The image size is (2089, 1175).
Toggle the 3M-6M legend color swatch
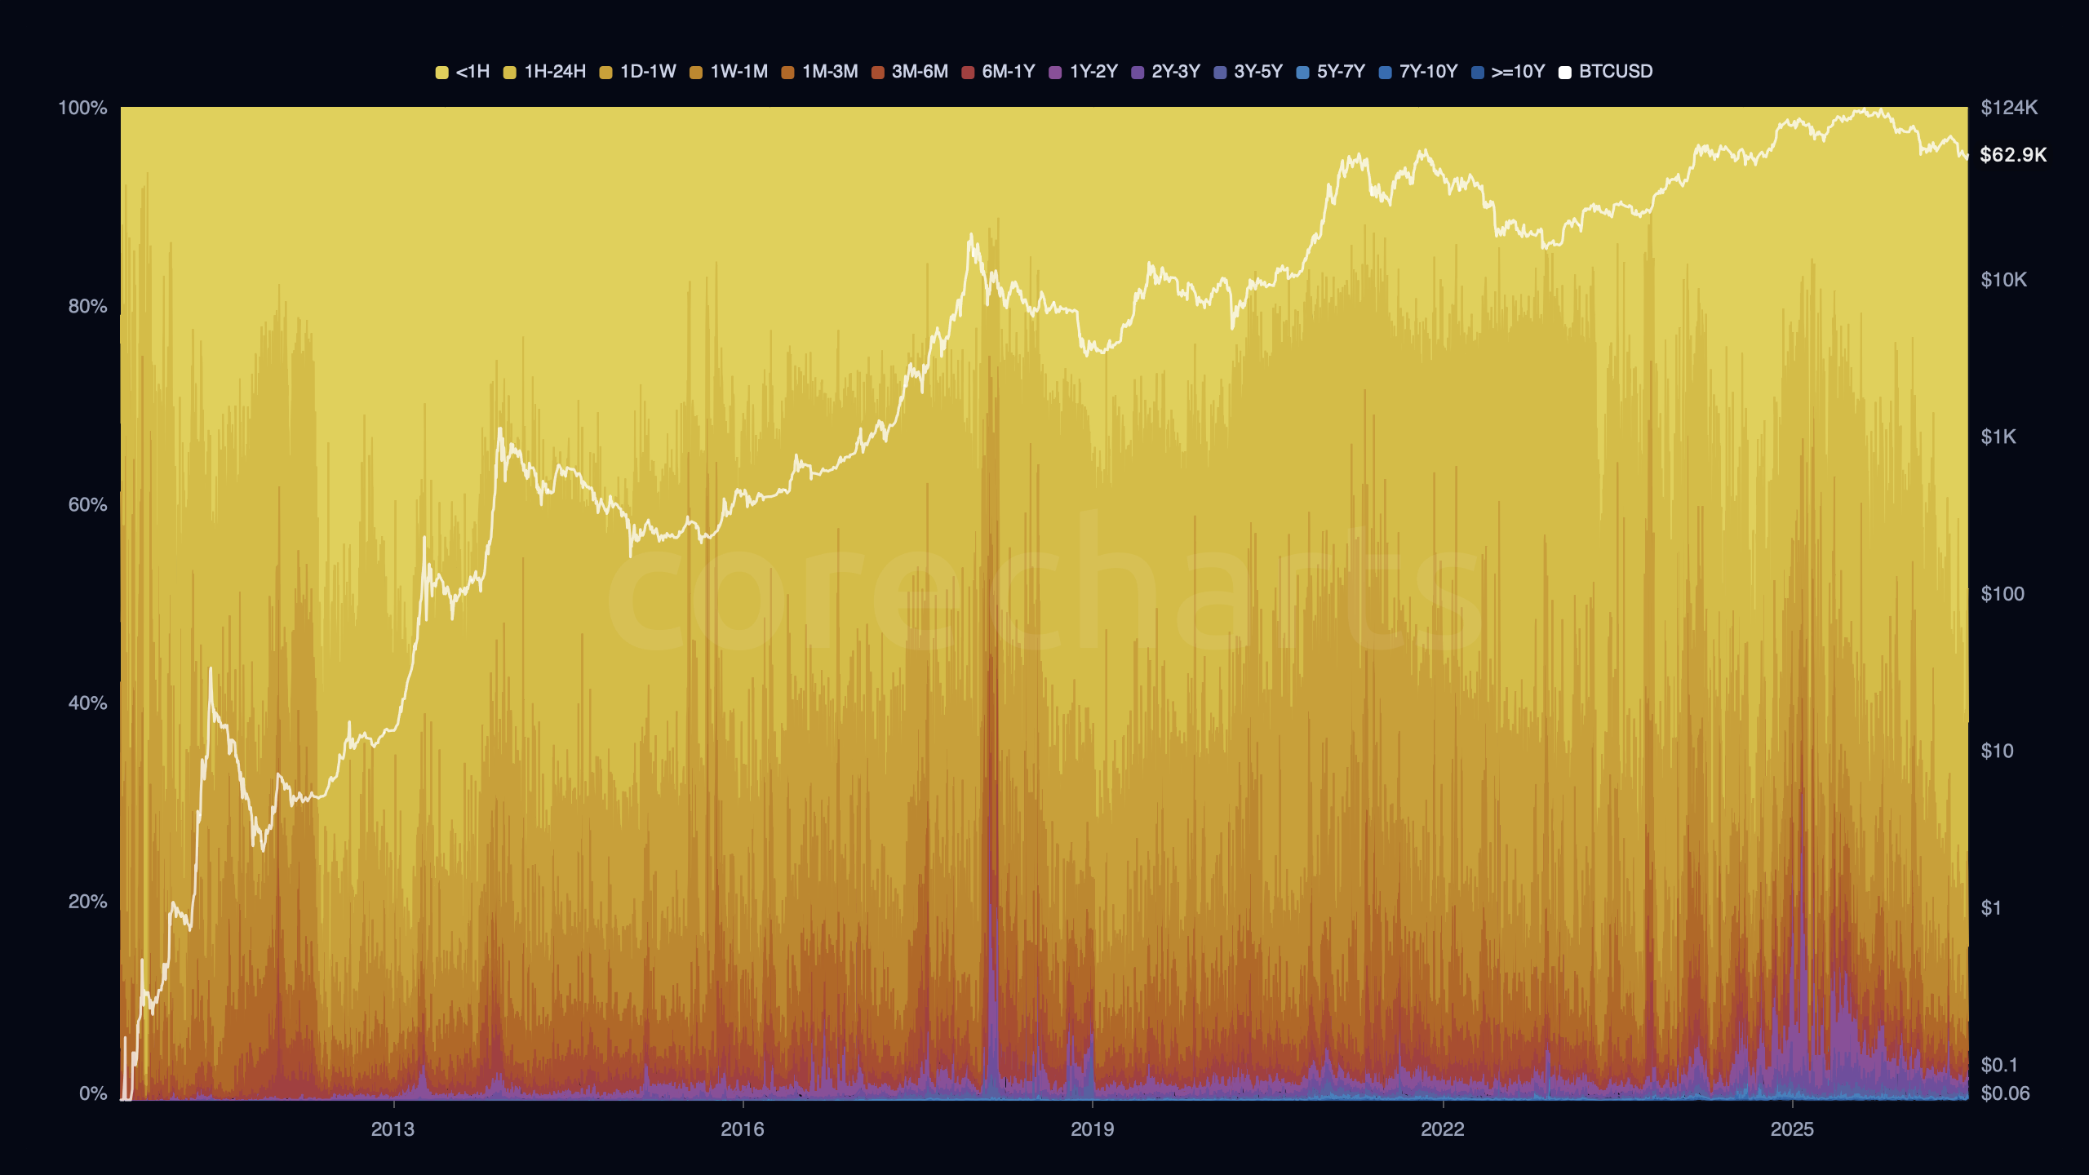coord(878,72)
